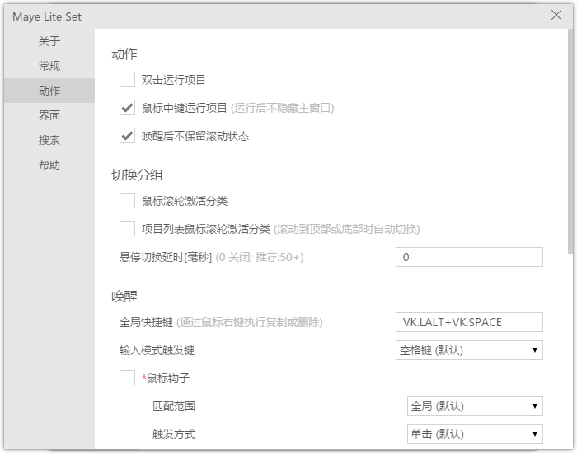The width and height of the screenshot is (577, 453).
Task: Click the 匹配范围 label
Action: (x=174, y=406)
